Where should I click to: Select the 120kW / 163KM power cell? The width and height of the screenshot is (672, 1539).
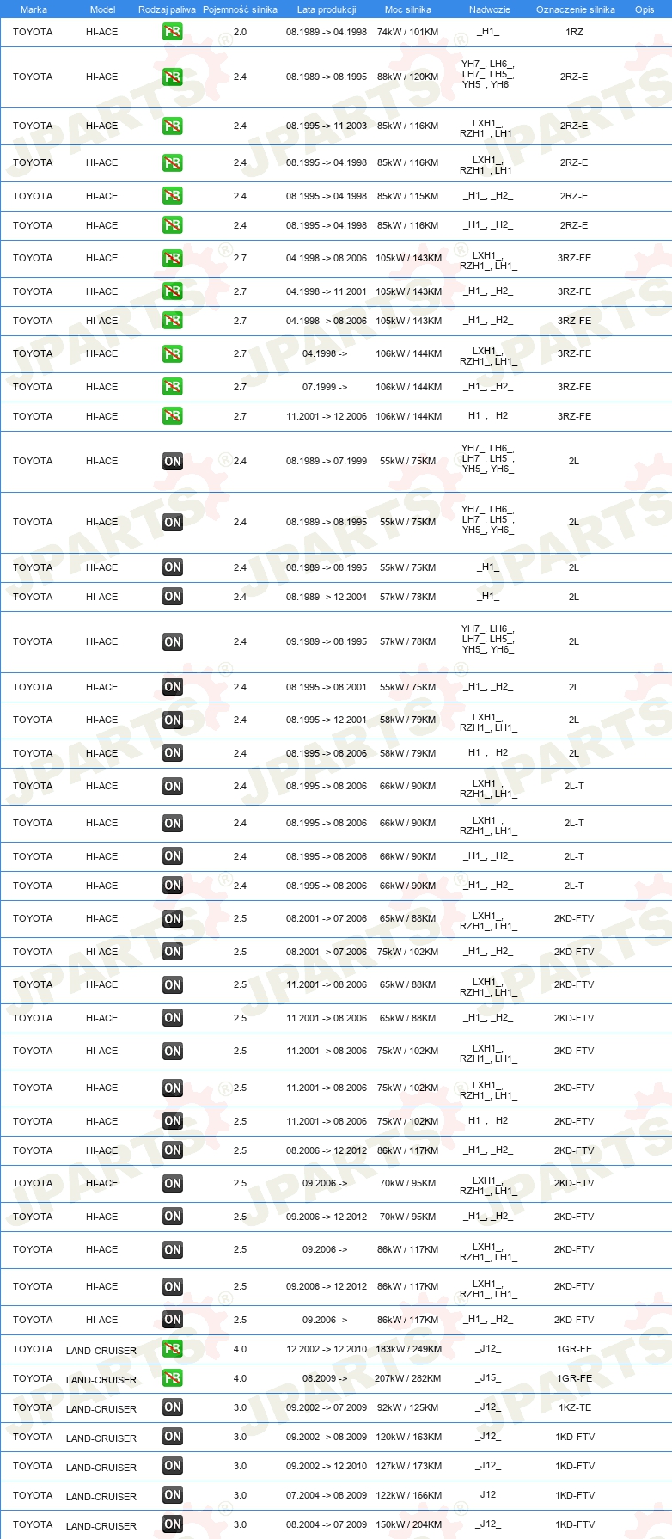pos(408,1437)
